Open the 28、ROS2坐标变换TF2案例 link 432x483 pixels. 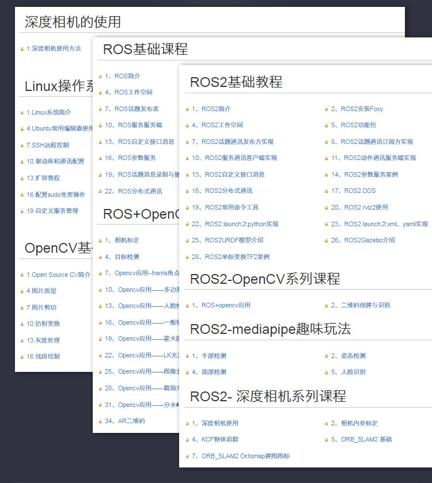tap(230, 257)
